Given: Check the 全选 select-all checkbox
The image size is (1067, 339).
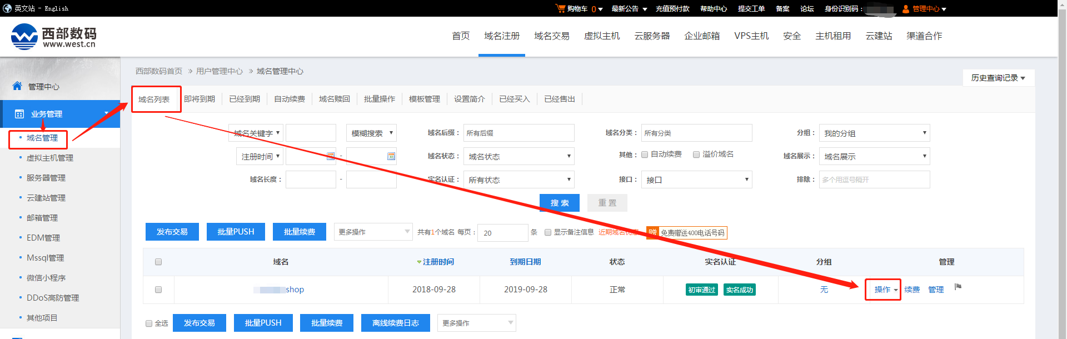Looking at the screenshot, I should 149,323.
